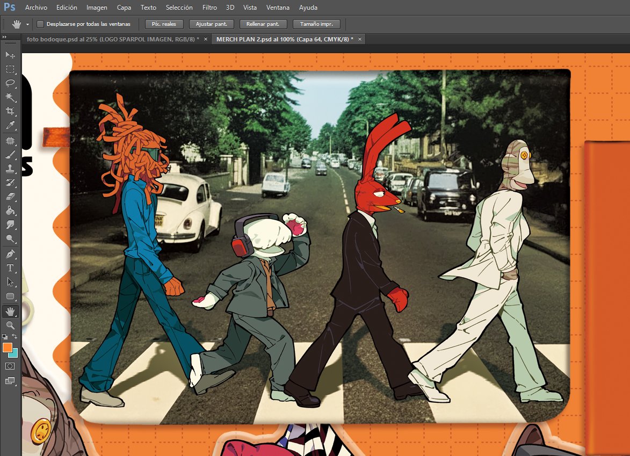The image size is (630, 456).
Task: Close the MERCH PLAN 2.psd document tab
Action: pos(360,39)
